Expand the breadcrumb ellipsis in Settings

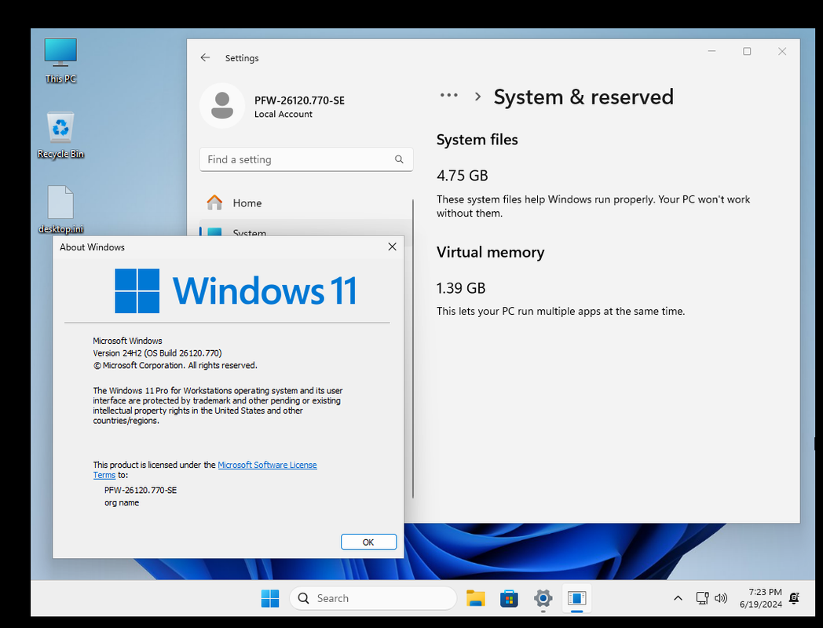(x=448, y=96)
